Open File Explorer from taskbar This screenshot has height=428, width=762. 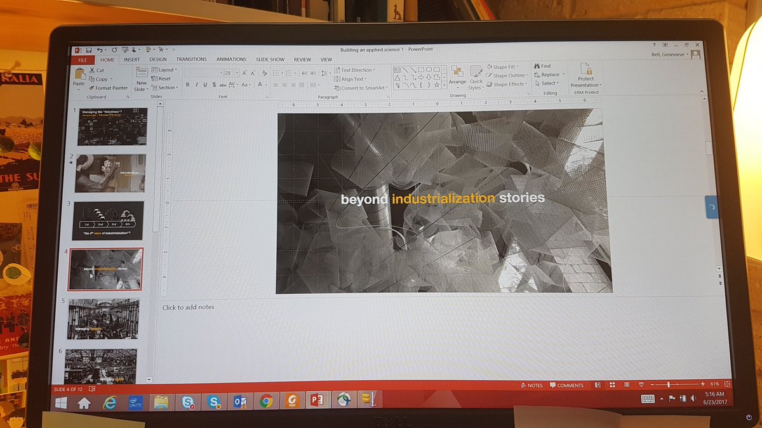[161, 402]
